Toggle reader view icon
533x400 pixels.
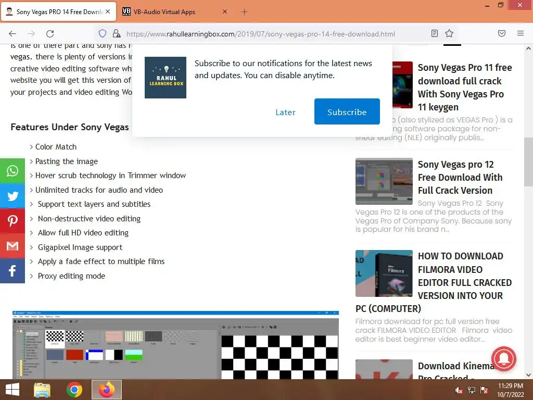click(435, 33)
